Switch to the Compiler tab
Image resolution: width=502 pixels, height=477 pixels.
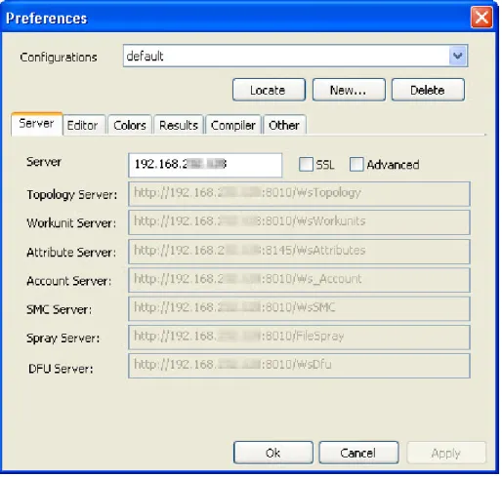point(233,125)
